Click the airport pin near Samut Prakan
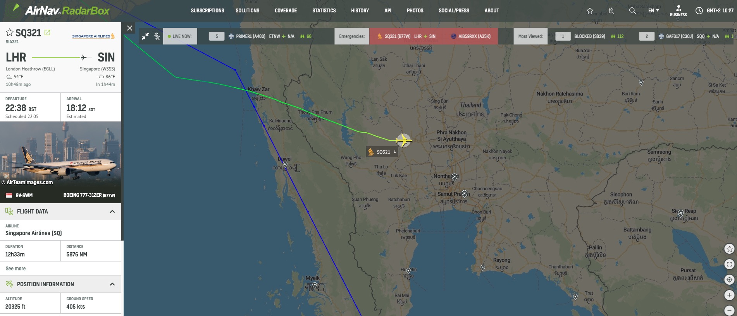Image resolution: width=737 pixels, height=316 pixels. [x=464, y=193]
